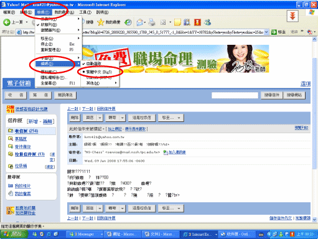This screenshot has width=318, height=239.
Task: Click the Mail envelope toolbar icon
Action: point(140,22)
